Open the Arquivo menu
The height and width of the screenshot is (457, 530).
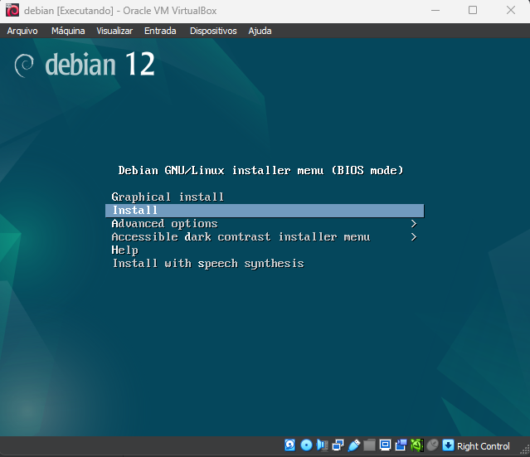pos(22,31)
